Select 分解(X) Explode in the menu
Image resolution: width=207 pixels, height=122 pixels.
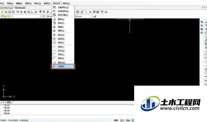click(x=63, y=66)
